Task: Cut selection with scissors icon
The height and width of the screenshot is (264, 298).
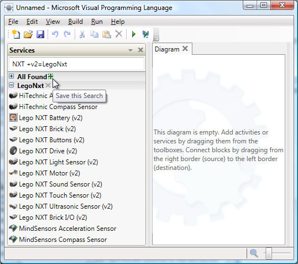Action: 82,34
